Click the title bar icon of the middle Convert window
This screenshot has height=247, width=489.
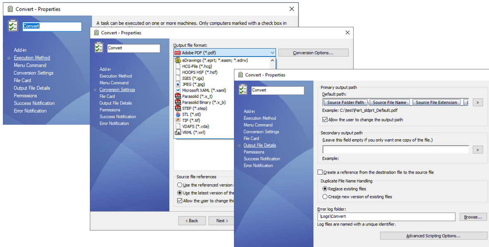click(x=96, y=33)
